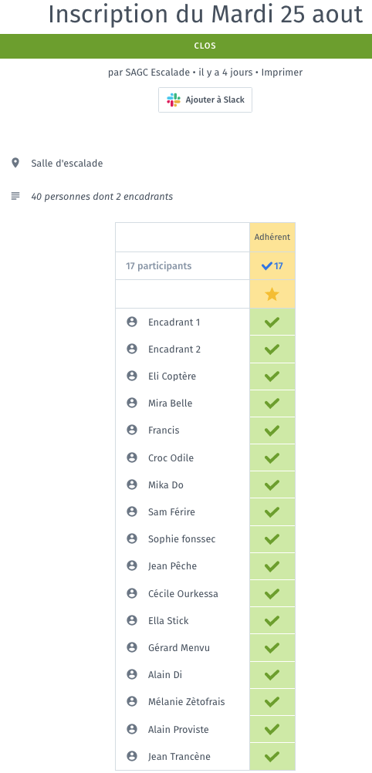Click the green CLOS status bar
This screenshot has height=773, width=372.
pos(186,46)
